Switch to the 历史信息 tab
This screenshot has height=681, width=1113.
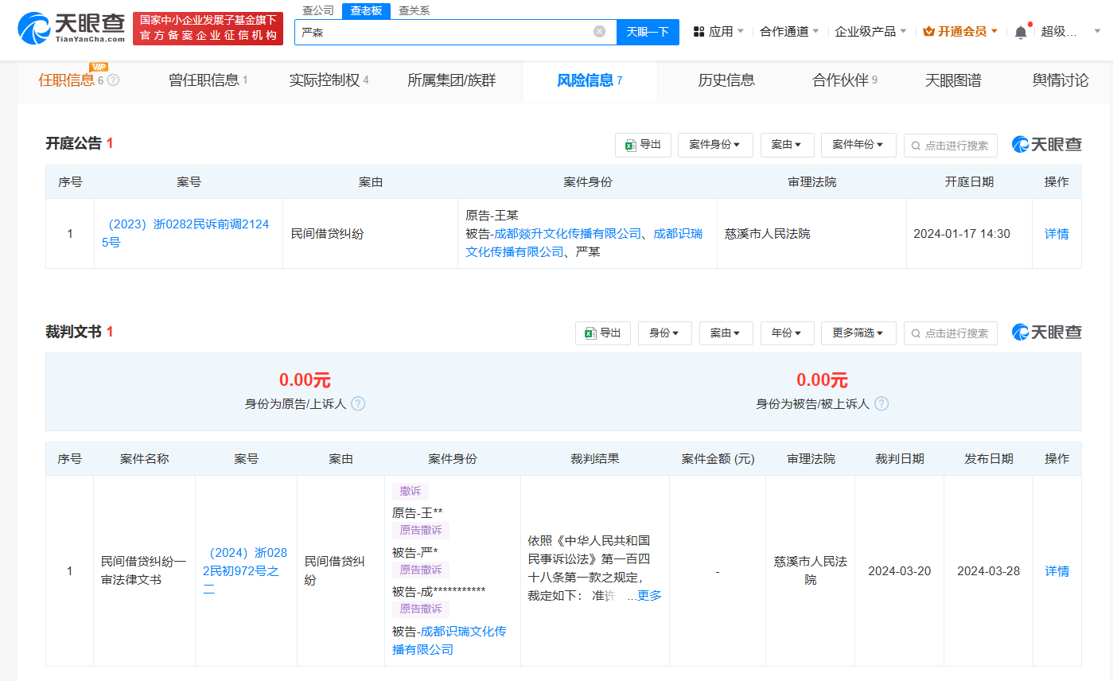(x=726, y=80)
